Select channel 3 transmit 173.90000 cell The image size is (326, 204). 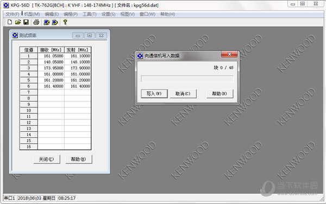click(78, 68)
